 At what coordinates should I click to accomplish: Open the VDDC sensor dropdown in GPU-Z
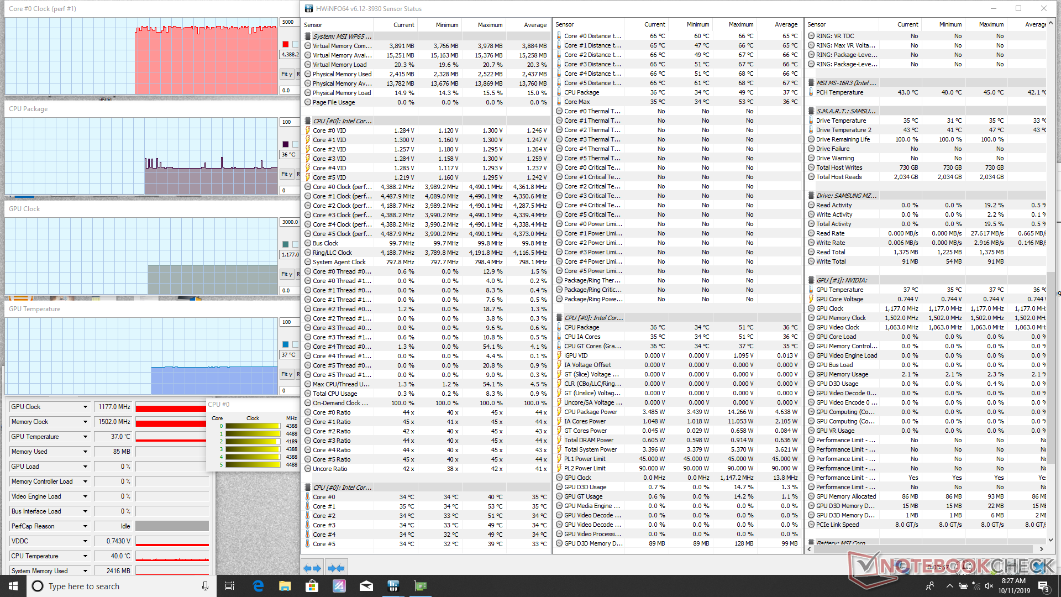(85, 541)
